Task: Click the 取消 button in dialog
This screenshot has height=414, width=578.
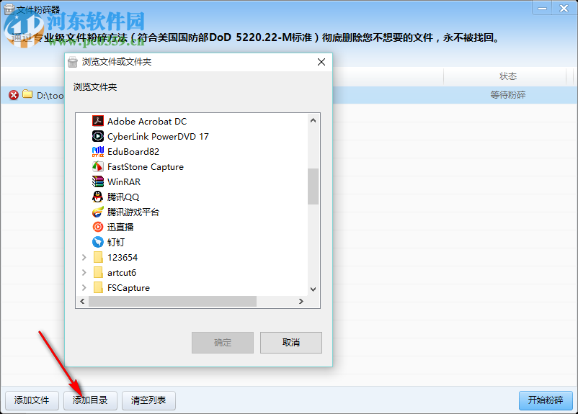Action: [x=291, y=343]
